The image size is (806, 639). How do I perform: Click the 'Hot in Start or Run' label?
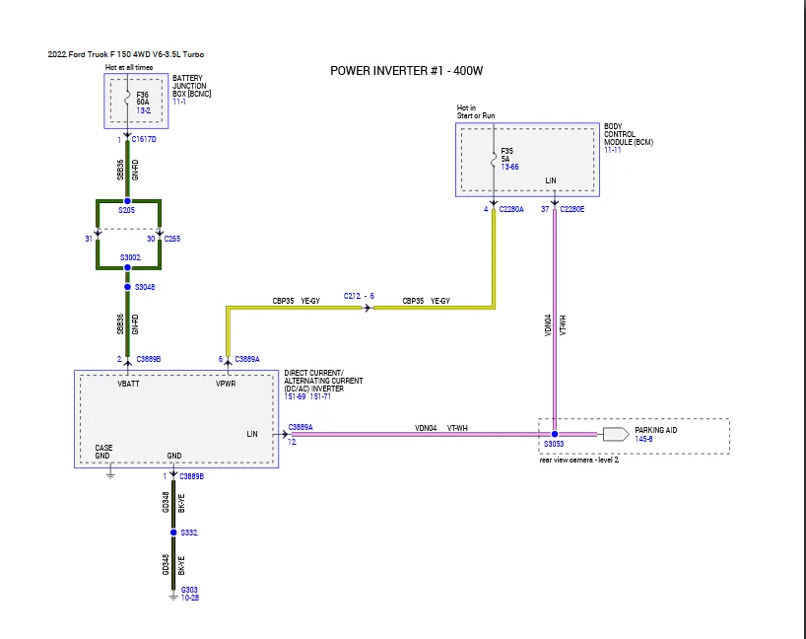476,111
